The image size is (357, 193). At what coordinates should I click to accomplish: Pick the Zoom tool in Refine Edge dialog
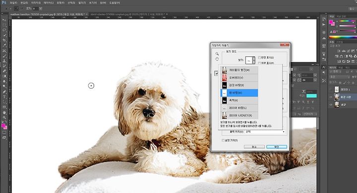(217, 54)
